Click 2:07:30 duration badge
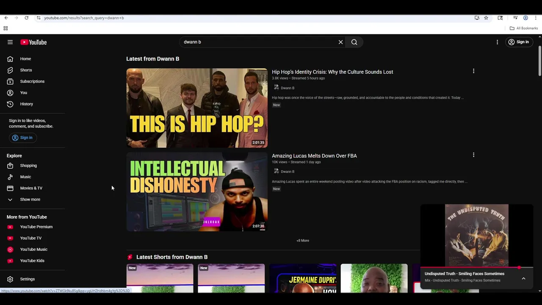This screenshot has height=305, width=542. point(258,226)
